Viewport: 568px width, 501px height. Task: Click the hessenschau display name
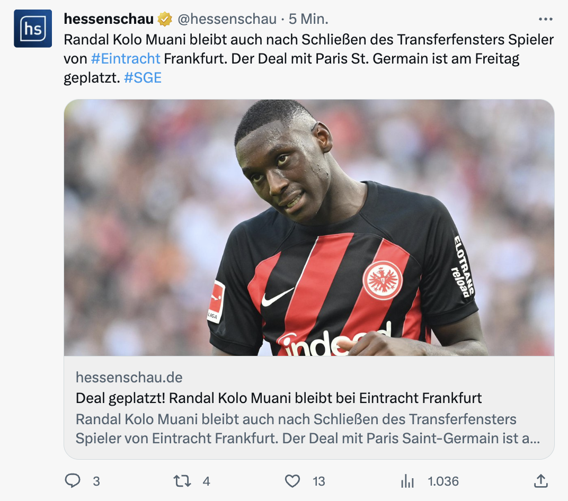(x=109, y=19)
